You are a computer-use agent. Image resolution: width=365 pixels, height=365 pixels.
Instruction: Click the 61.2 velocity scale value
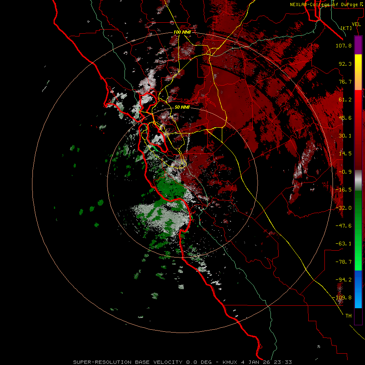point(345,100)
